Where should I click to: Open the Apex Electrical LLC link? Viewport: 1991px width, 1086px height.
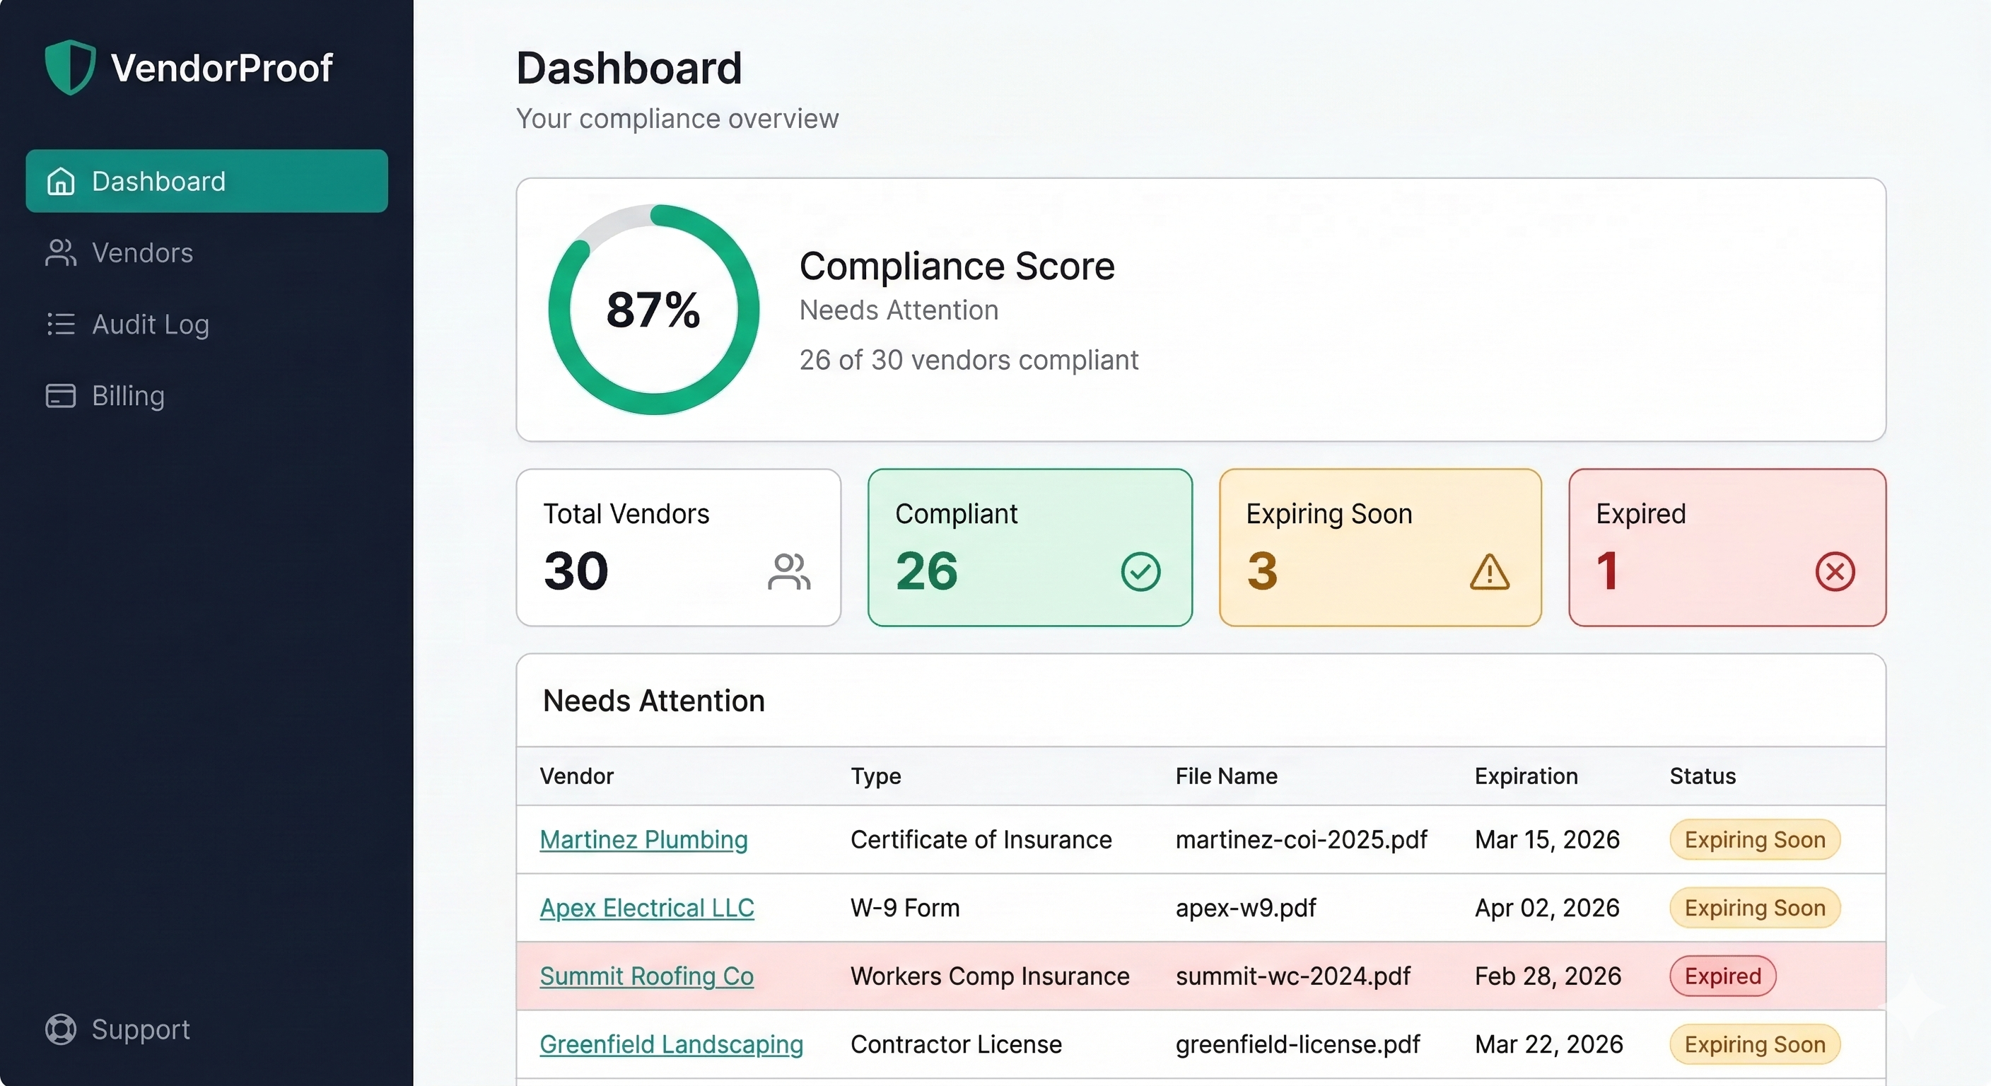tap(646, 907)
